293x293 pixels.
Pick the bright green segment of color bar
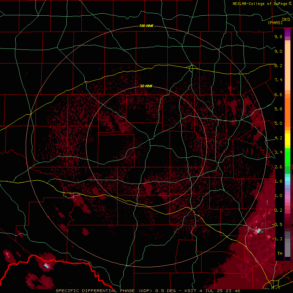click(287, 157)
